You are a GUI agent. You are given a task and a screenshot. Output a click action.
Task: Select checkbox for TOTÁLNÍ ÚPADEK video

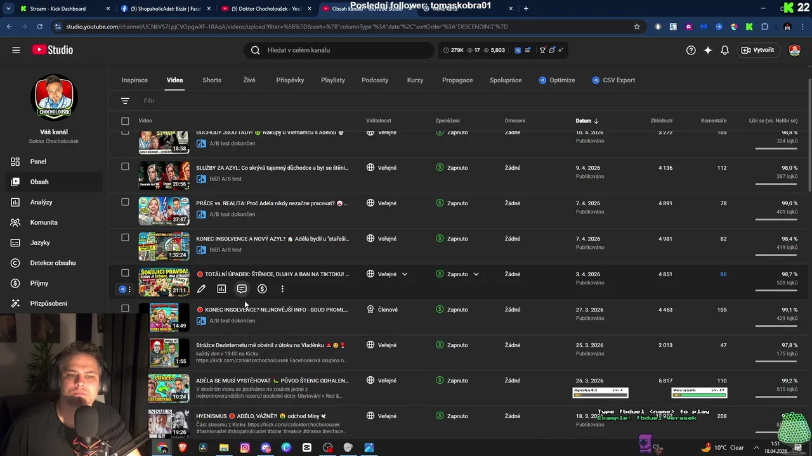point(125,273)
